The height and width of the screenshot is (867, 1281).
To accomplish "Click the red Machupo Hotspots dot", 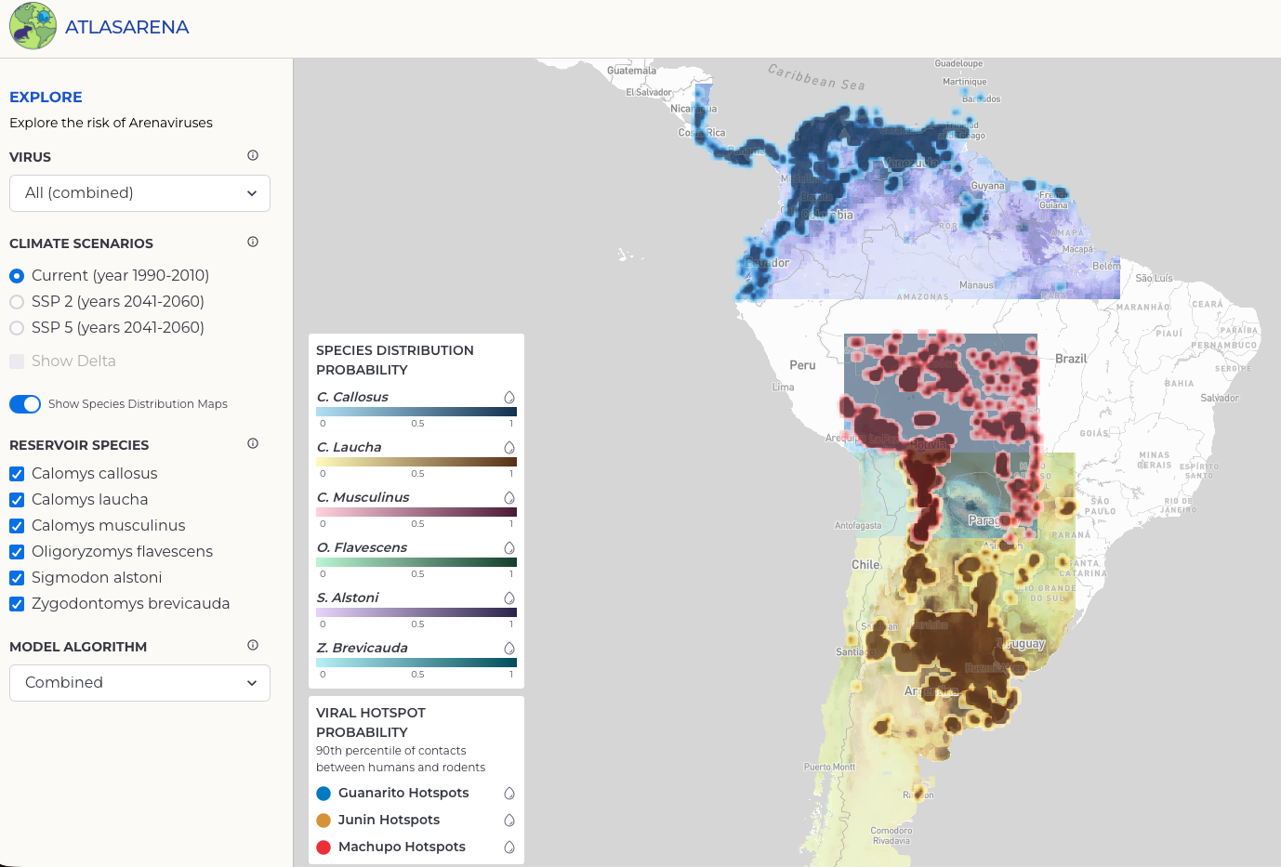I will [324, 847].
